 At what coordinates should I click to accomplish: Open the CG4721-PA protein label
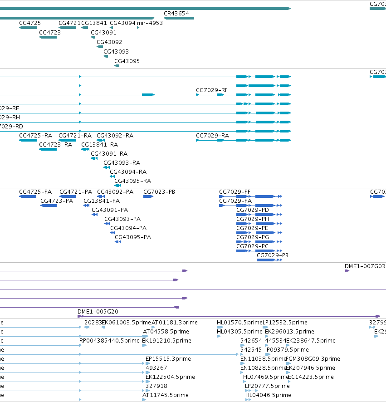[76, 192]
